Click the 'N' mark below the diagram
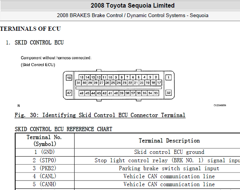Viewport: 240px width, 190px height. point(19,106)
